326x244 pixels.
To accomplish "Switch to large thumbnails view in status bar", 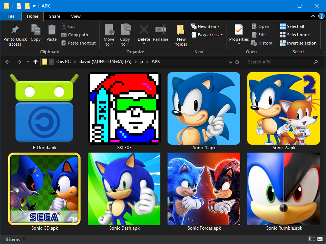I will pos(320,239).
